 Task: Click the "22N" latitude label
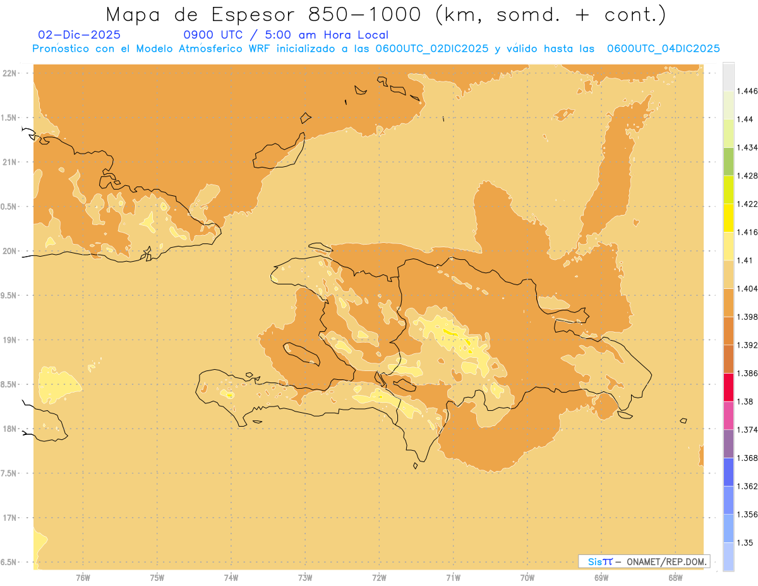9,73
